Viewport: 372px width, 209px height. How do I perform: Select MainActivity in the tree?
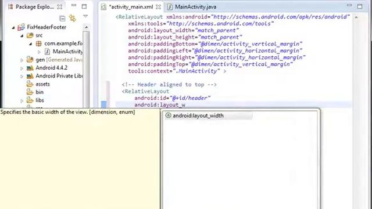tap(67, 52)
